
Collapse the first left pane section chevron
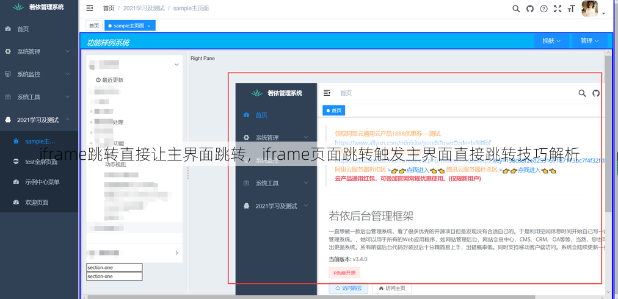coord(176,65)
